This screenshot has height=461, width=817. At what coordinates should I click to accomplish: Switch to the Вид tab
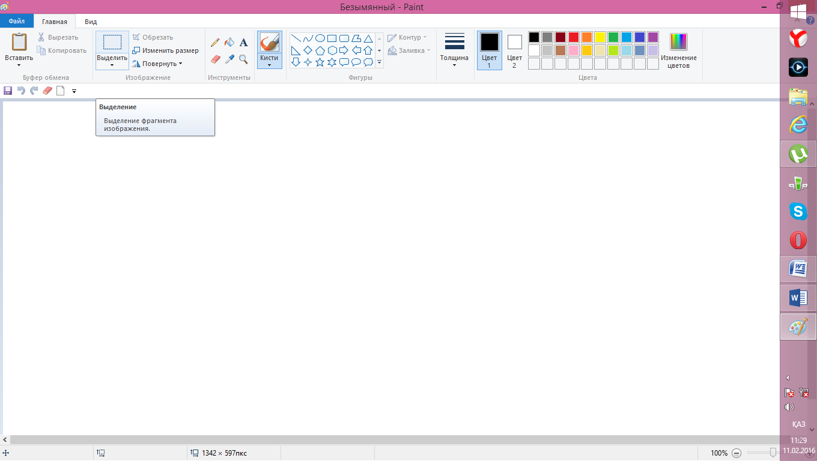tap(91, 22)
